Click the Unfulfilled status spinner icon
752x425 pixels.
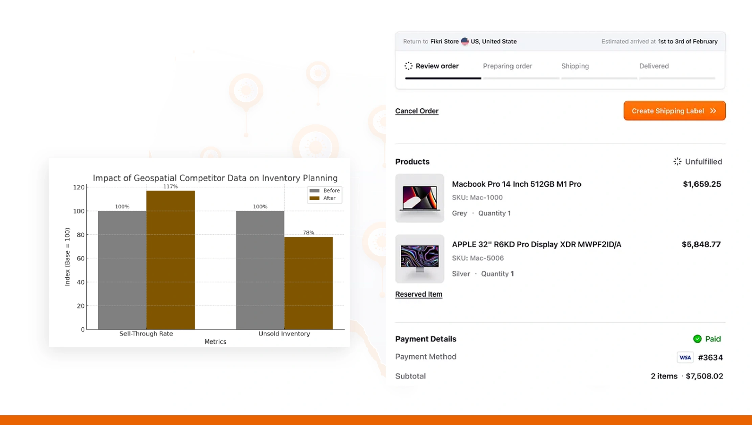677,162
